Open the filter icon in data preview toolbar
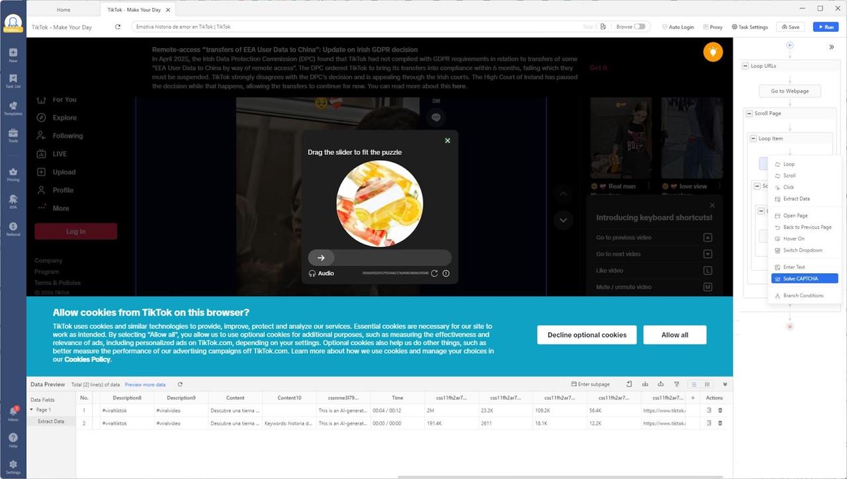 click(x=676, y=384)
